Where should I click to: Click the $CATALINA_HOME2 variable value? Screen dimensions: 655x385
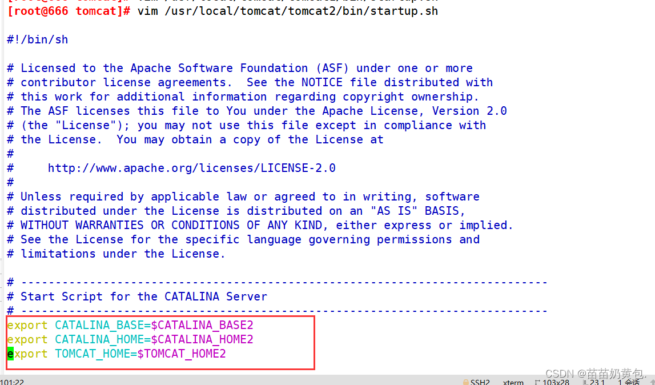tap(202, 339)
